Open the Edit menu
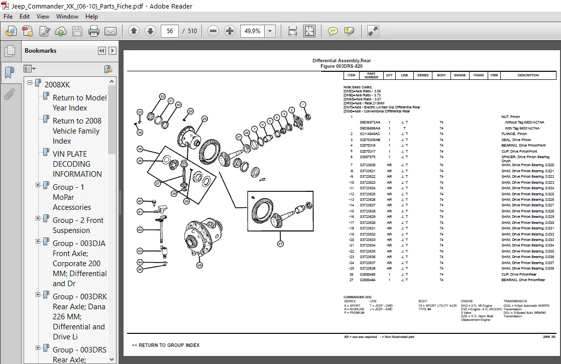Viewport: 561px width, 364px height. (x=24, y=17)
